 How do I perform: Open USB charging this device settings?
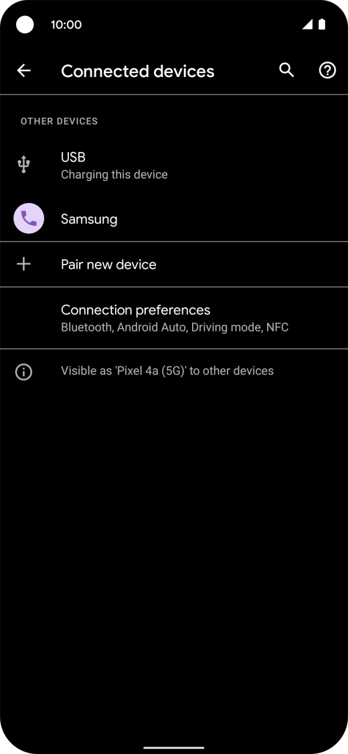pyautogui.click(x=174, y=165)
